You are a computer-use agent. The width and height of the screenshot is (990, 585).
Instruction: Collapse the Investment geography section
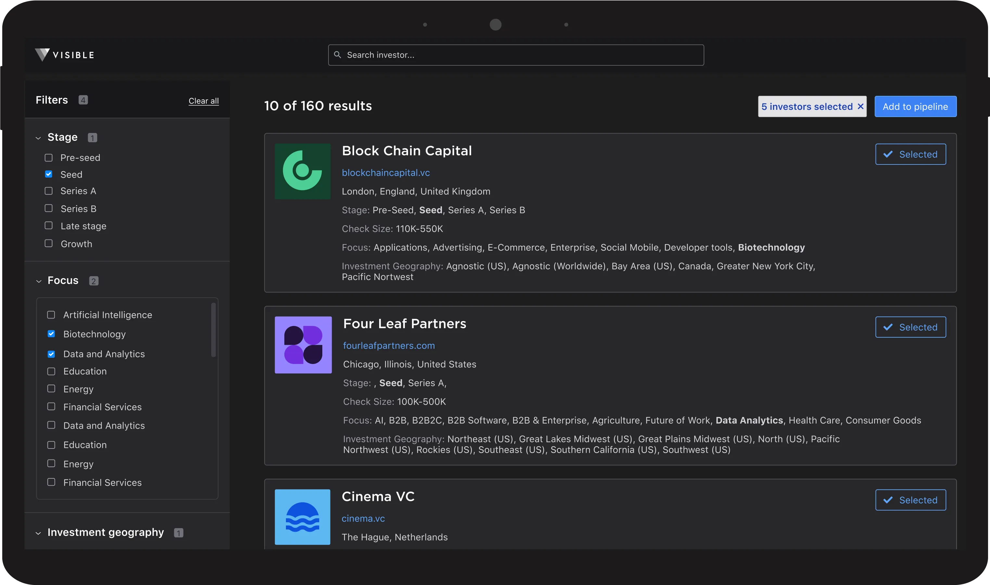pyautogui.click(x=38, y=533)
